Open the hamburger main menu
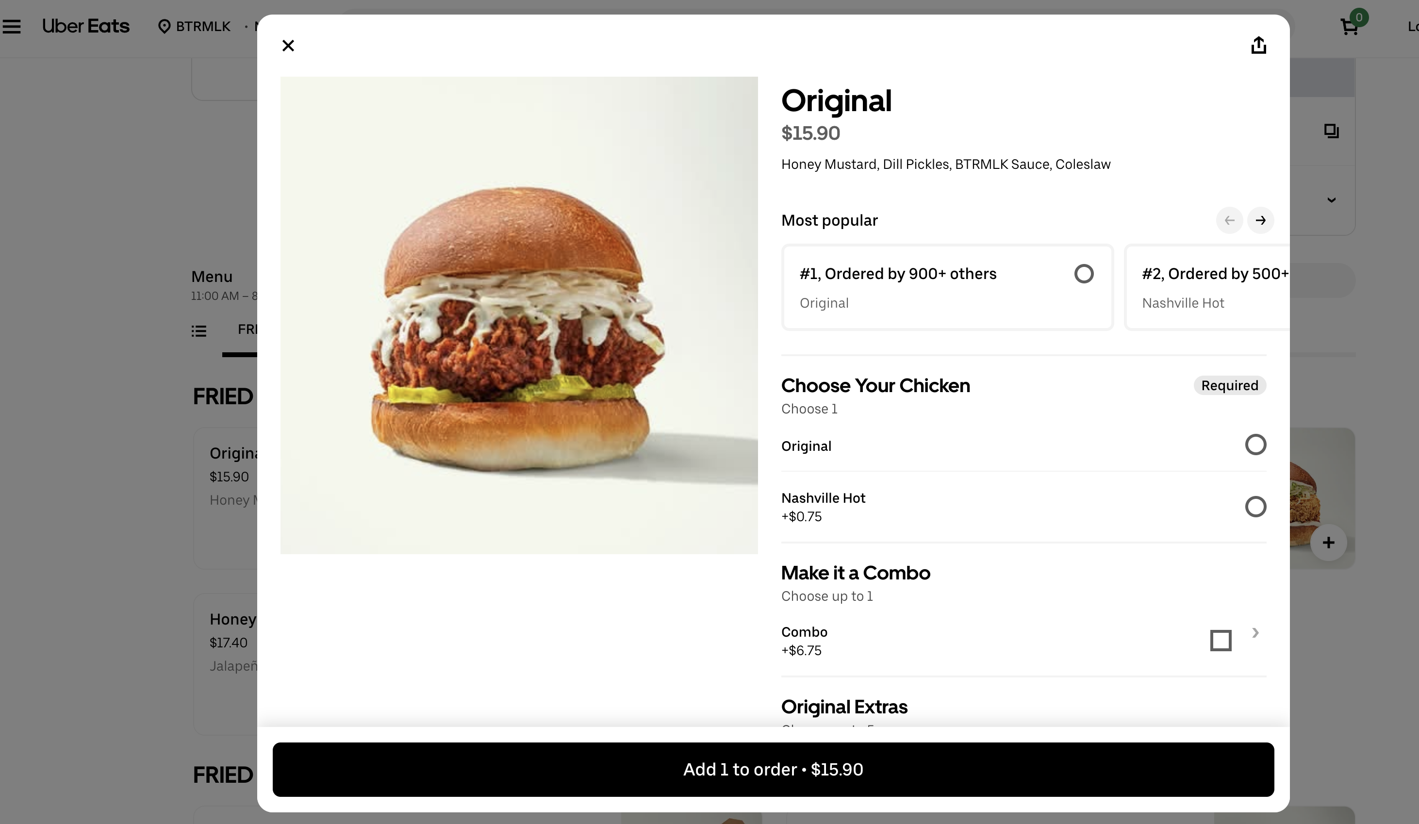Viewport: 1419px width, 824px height. click(x=11, y=27)
